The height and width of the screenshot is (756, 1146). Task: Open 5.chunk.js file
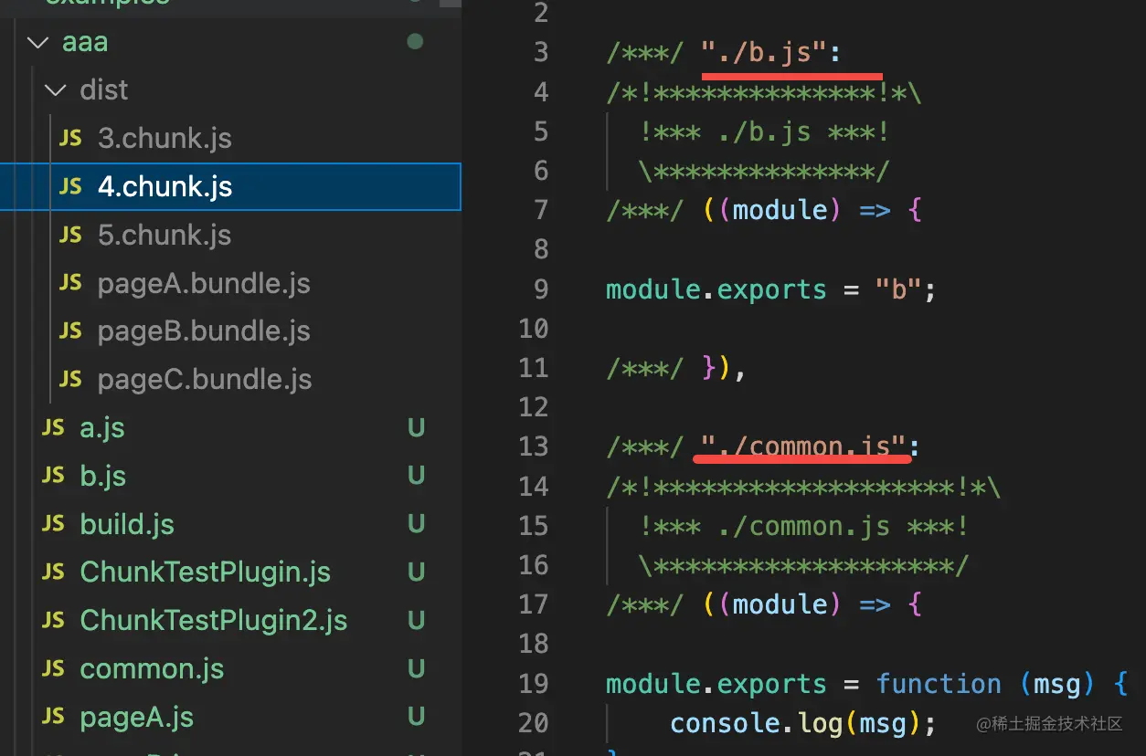(164, 235)
